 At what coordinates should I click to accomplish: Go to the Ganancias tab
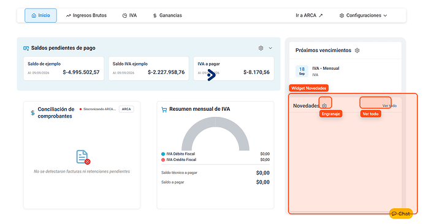[x=167, y=15]
